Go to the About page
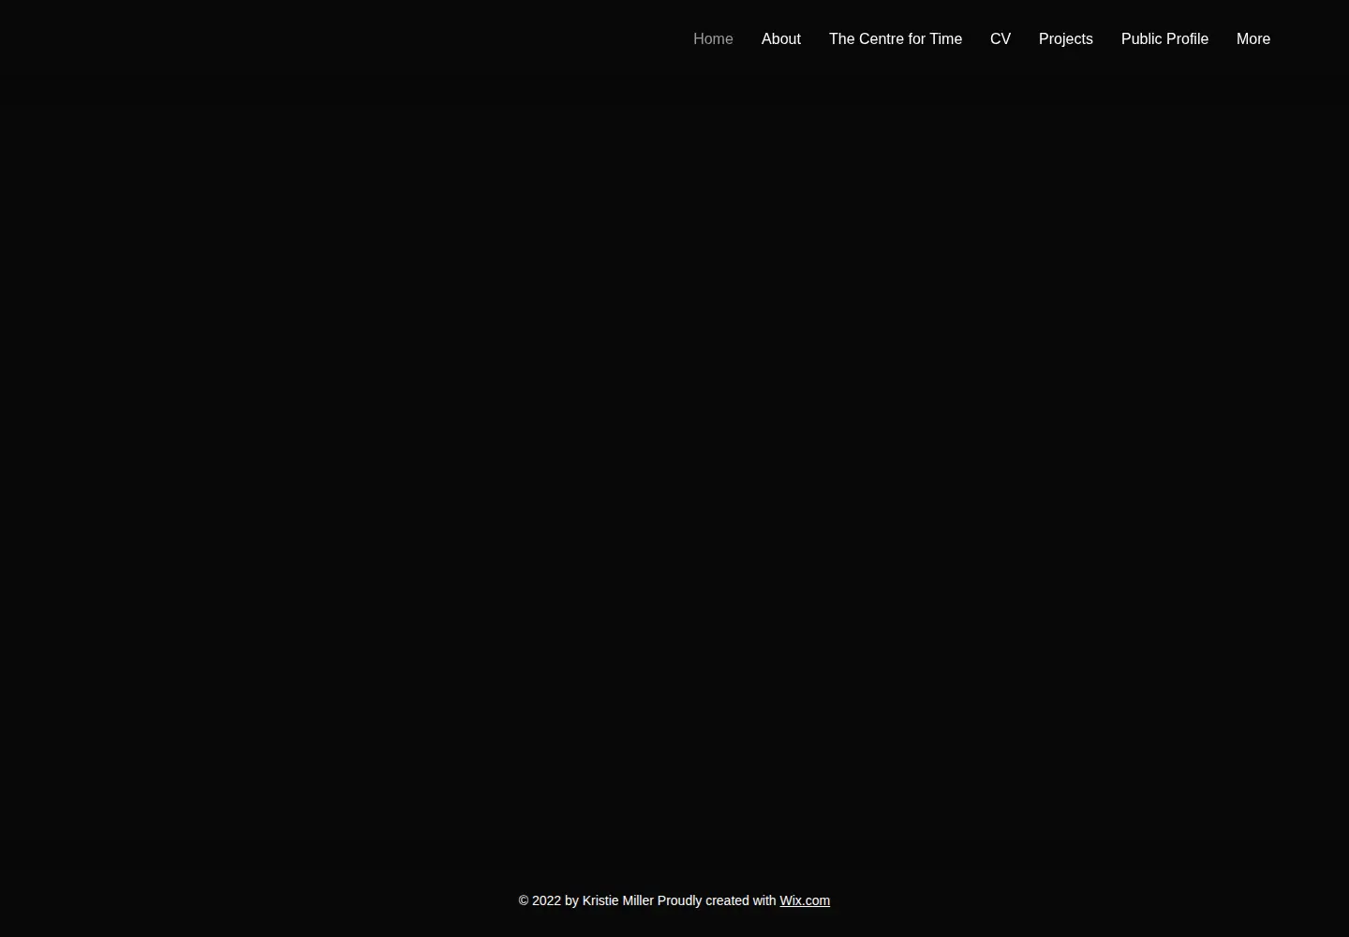The height and width of the screenshot is (937, 1349). (781, 39)
